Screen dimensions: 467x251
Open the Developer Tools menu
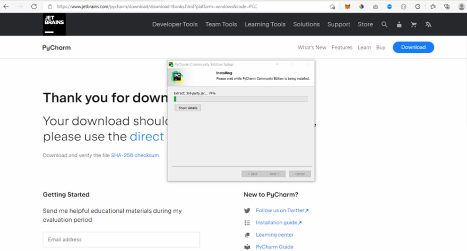175,24
